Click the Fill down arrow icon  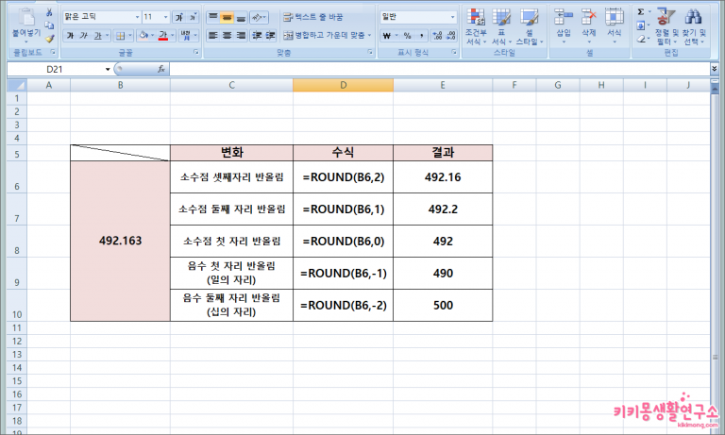coord(641,25)
